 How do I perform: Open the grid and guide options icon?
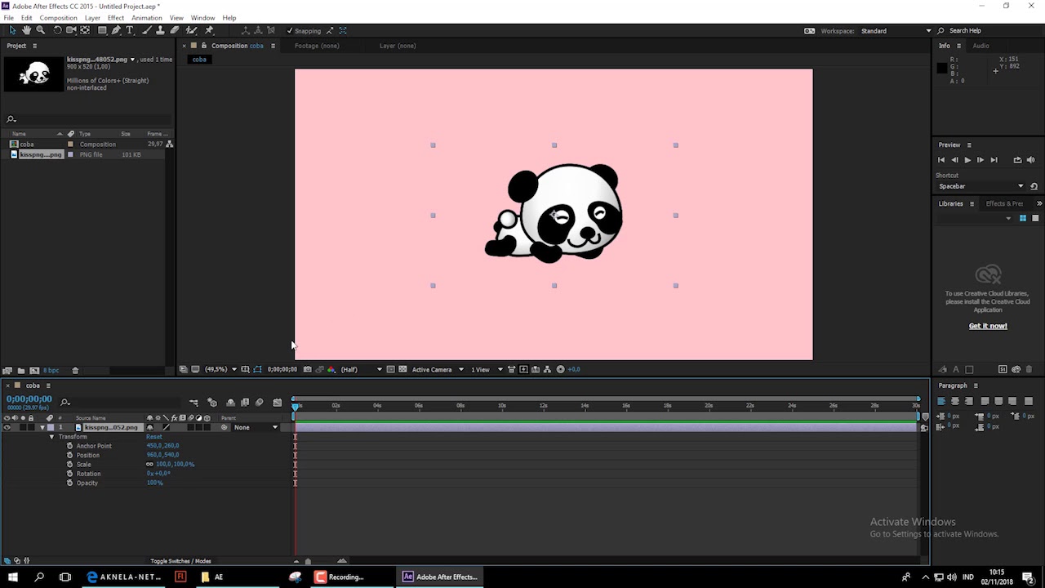tap(246, 369)
